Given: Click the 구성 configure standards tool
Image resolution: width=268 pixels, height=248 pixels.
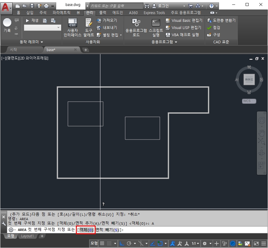Looking at the screenshot, I should (x=214, y=35).
